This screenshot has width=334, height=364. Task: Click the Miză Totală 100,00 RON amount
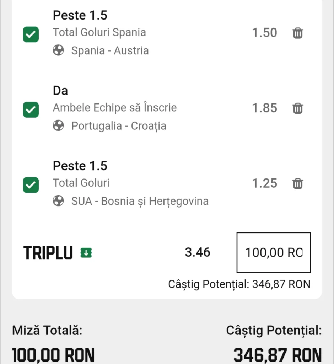click(53, 355)
